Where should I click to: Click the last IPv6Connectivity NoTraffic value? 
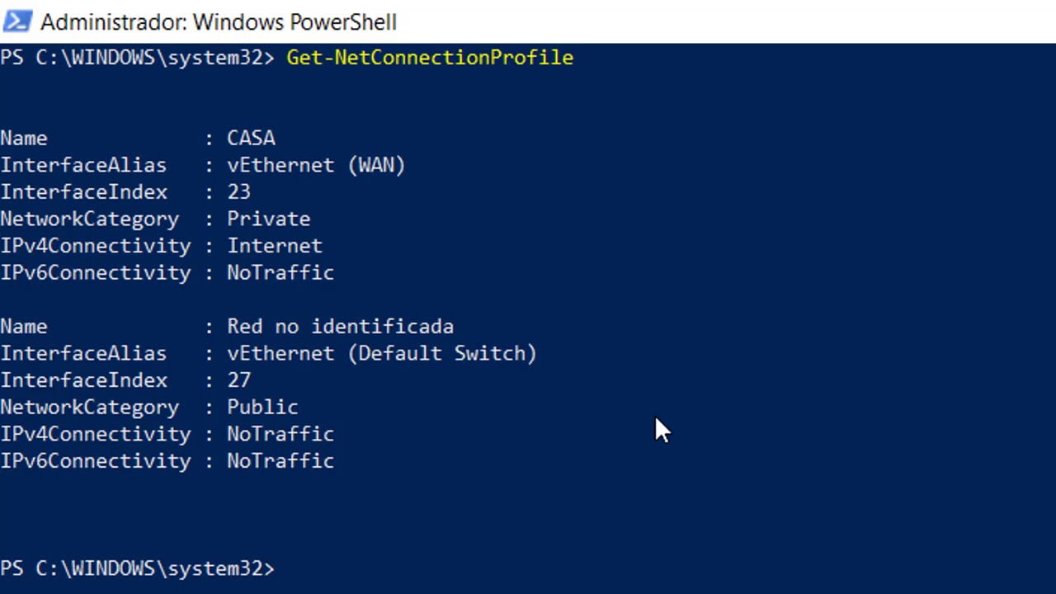[x=280, y=461]
